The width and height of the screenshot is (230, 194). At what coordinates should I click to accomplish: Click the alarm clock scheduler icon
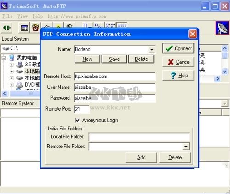[x=35, y=28]
